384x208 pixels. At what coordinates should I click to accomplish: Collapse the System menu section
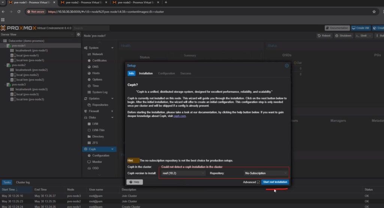[112, 48]
